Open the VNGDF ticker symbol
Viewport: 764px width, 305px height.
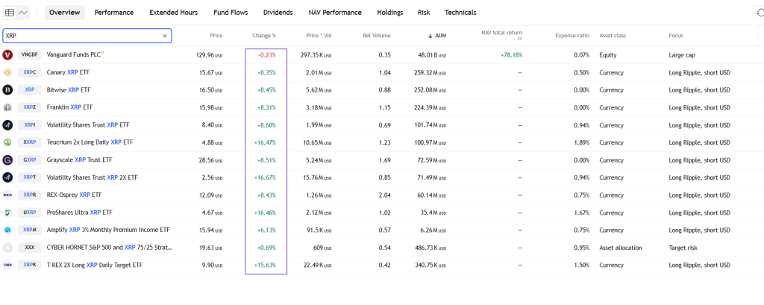30,55
